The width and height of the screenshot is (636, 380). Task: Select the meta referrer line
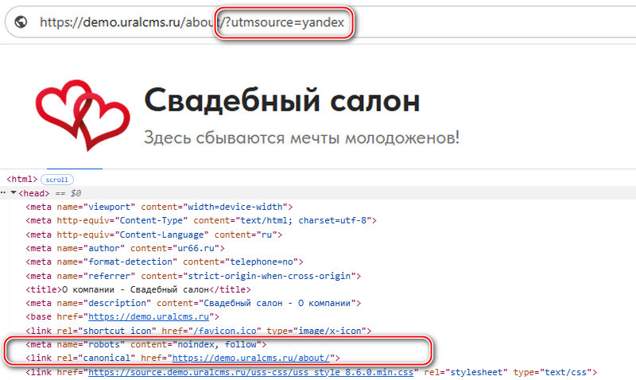pos(193,276)
